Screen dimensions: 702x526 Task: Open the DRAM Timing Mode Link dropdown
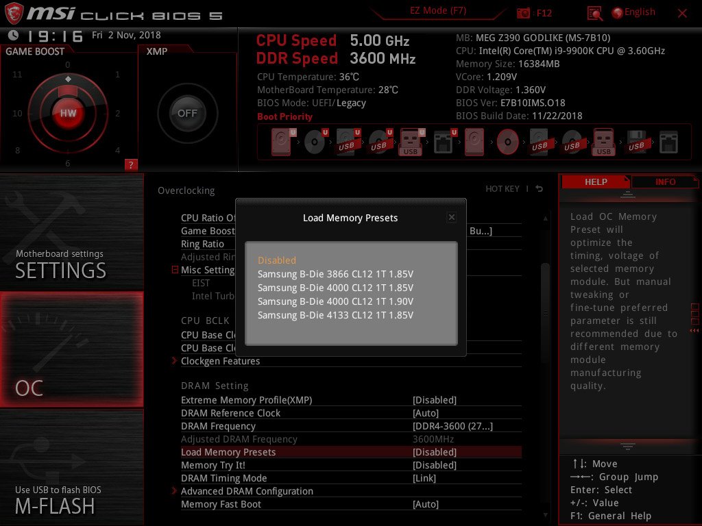click(424, 478)
